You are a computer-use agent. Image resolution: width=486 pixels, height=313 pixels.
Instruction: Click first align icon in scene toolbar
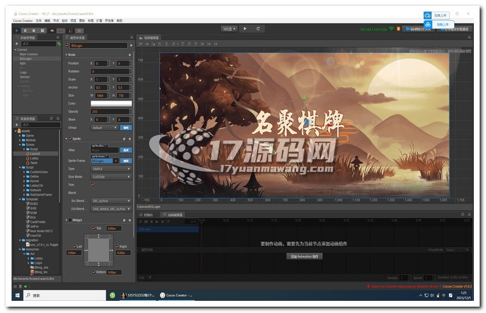point(140,44)
